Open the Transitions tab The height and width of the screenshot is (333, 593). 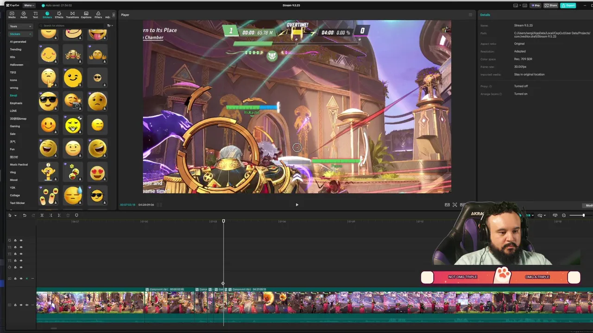(x=72, y=15)
